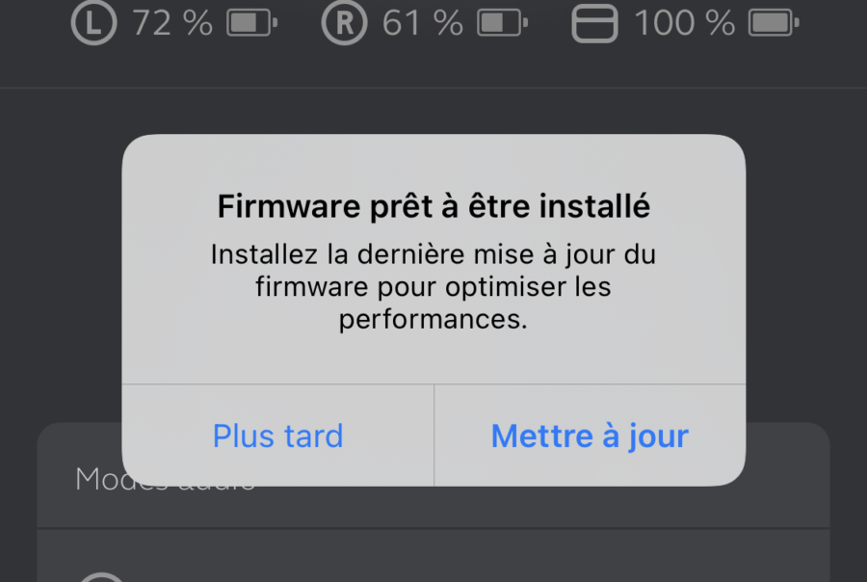The width and height of the screenshot is (867, 582).
Task: Open the Modes audio section label
Action: pos(165,479)
